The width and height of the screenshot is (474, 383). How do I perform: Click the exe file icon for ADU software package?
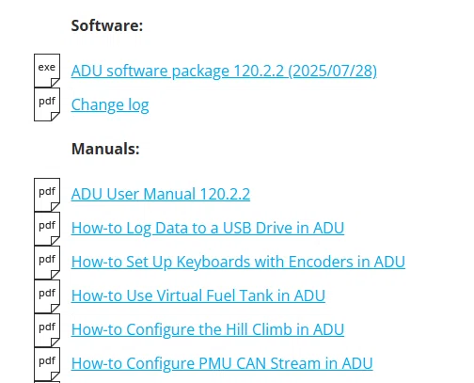click(47, 71)
